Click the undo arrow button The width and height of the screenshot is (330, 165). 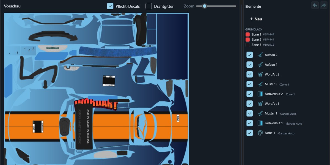click(315, 5)
